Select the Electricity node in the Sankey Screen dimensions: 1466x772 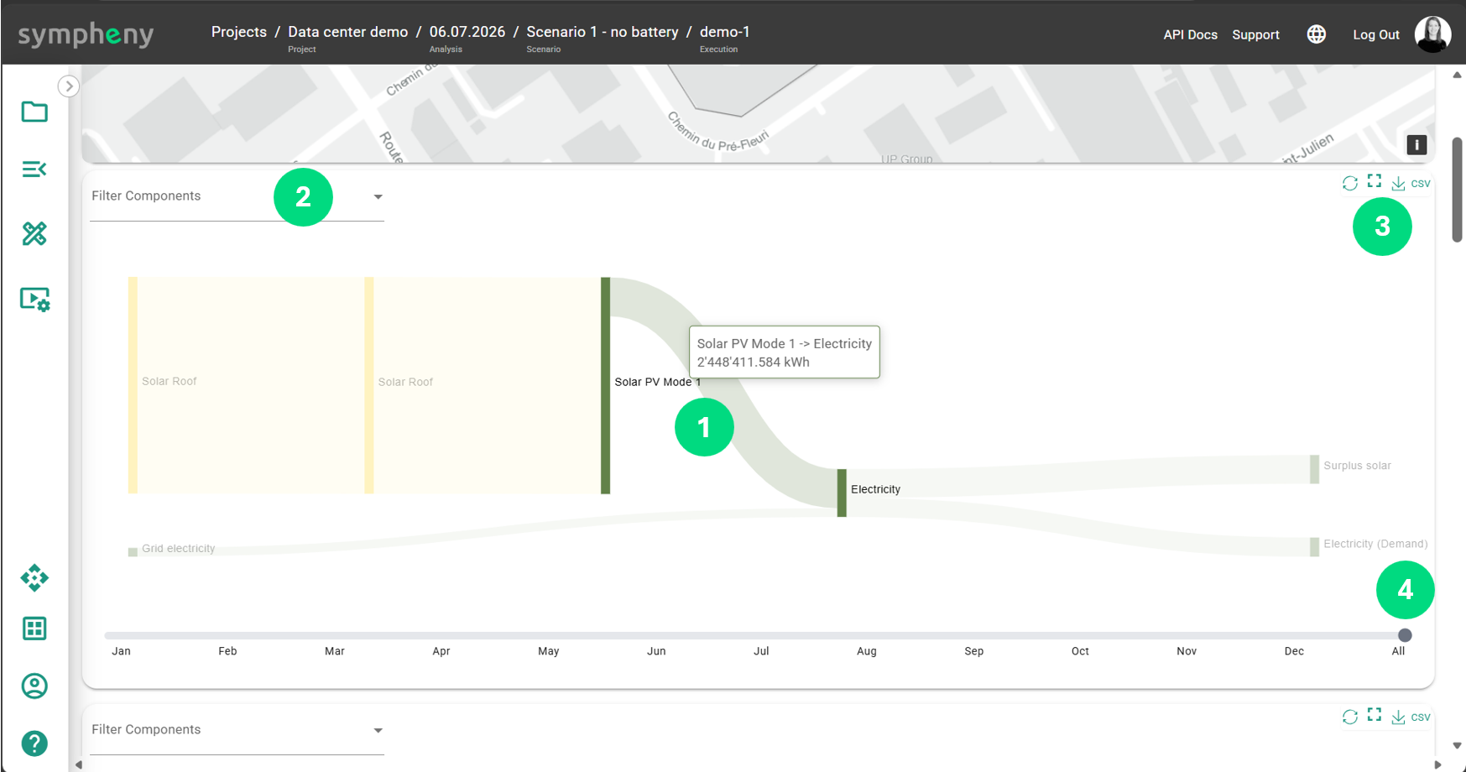tap(842, 493)
